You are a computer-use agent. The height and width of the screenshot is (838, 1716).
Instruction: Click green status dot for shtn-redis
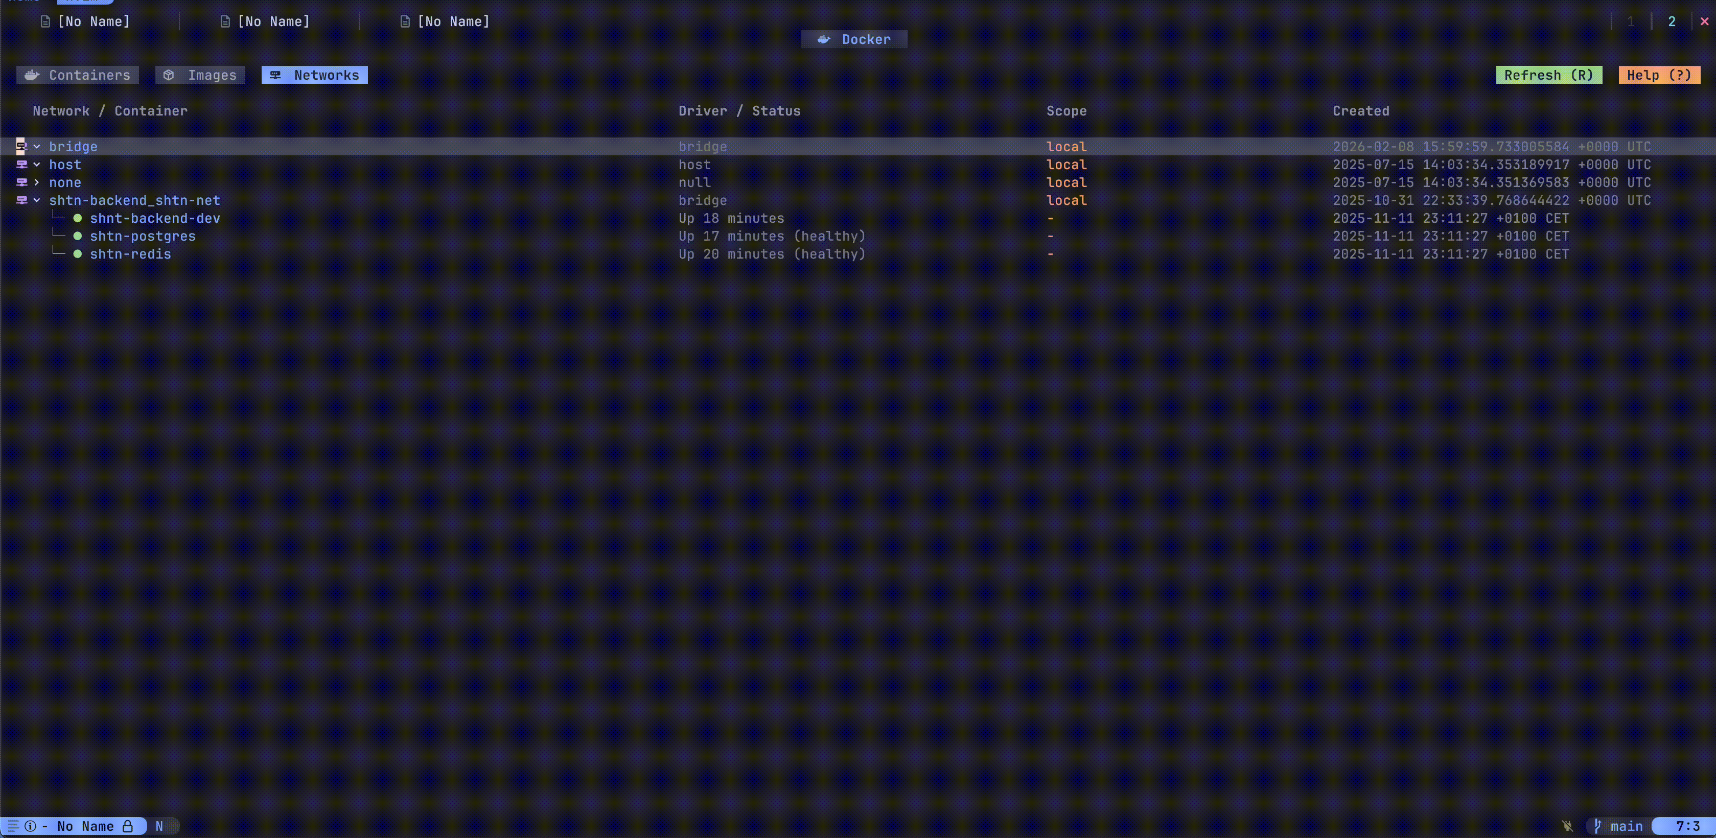(77, 254)
